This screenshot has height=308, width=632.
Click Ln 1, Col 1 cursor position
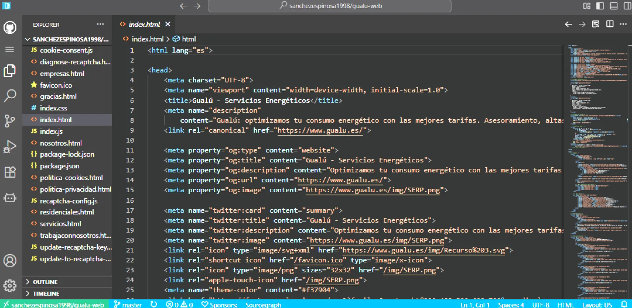point(475,305)
